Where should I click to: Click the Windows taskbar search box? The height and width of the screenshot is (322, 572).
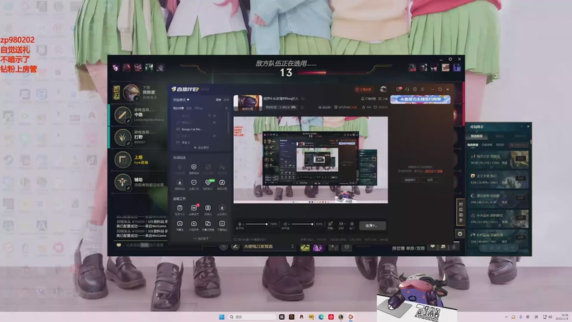point(252,317)
